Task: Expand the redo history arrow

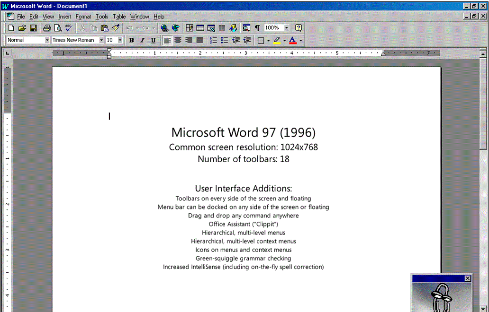Action: point(154,28)
